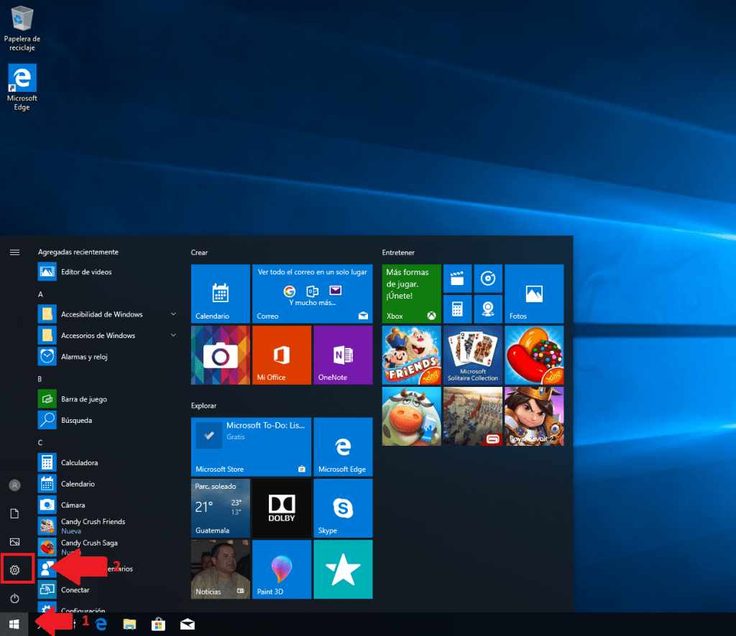Open File Explorer from the taskbar

129,624
